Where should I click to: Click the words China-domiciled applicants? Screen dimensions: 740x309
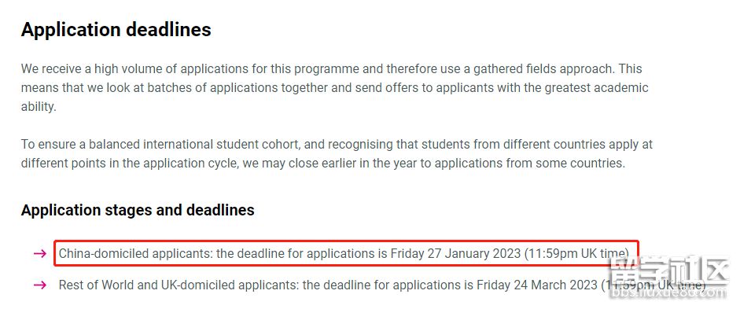point(135,253)
